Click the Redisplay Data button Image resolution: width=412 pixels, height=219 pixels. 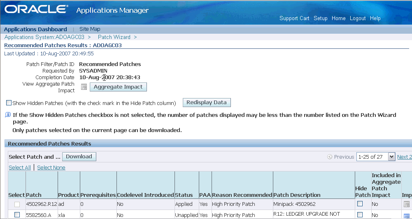click(207, 103)
